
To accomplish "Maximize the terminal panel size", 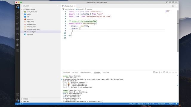I will click(173, 72).
